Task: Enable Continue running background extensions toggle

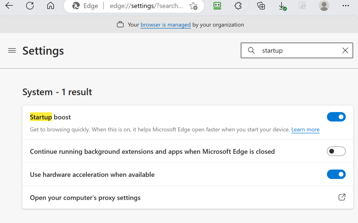Action: 336,151
